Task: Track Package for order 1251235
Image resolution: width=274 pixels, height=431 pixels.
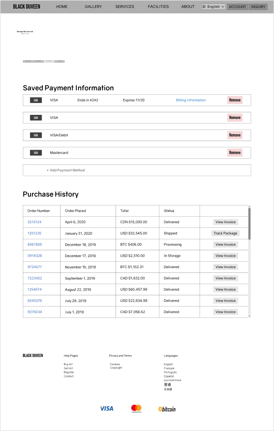Action: pyautogui.click(x=225, y=233)
